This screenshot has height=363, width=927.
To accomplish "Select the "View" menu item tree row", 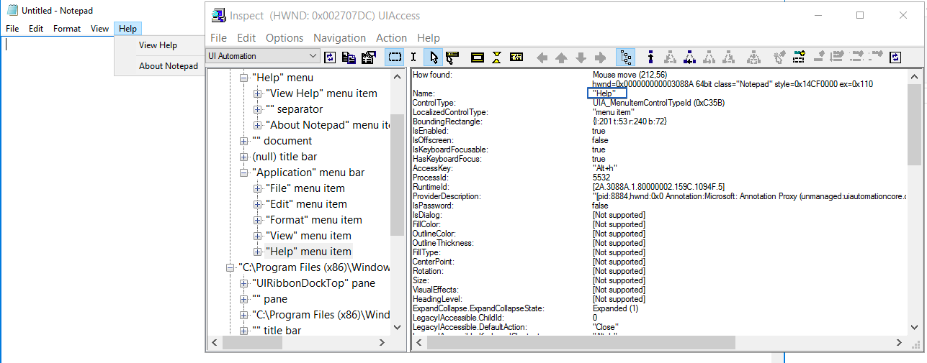I will pyautogui.click(x=308, y=236).
